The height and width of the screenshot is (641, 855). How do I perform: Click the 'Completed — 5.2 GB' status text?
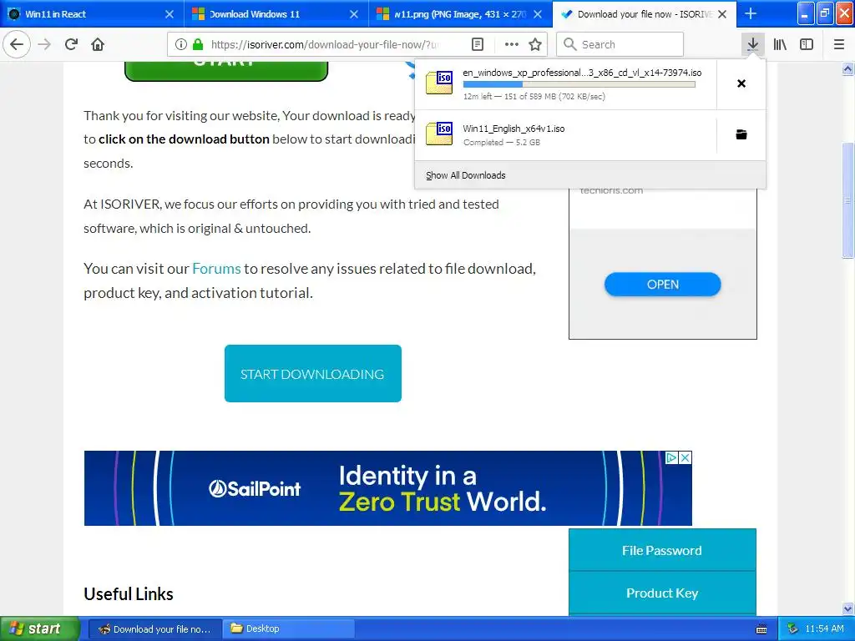tap(502, 142)
